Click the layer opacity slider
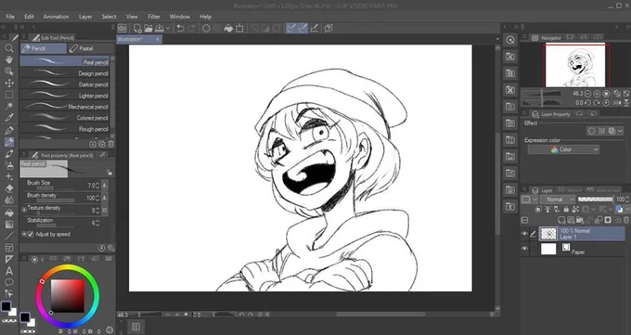 click(596, 199)
